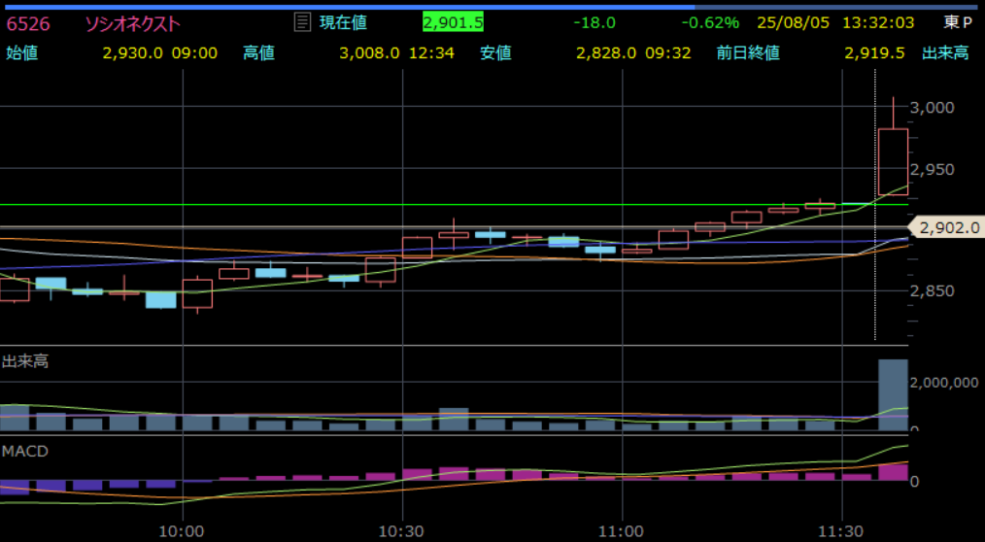This screenshot has height=542, width=985.
Task: Click the date 25/08/05
Action: [x=793, y=23]
